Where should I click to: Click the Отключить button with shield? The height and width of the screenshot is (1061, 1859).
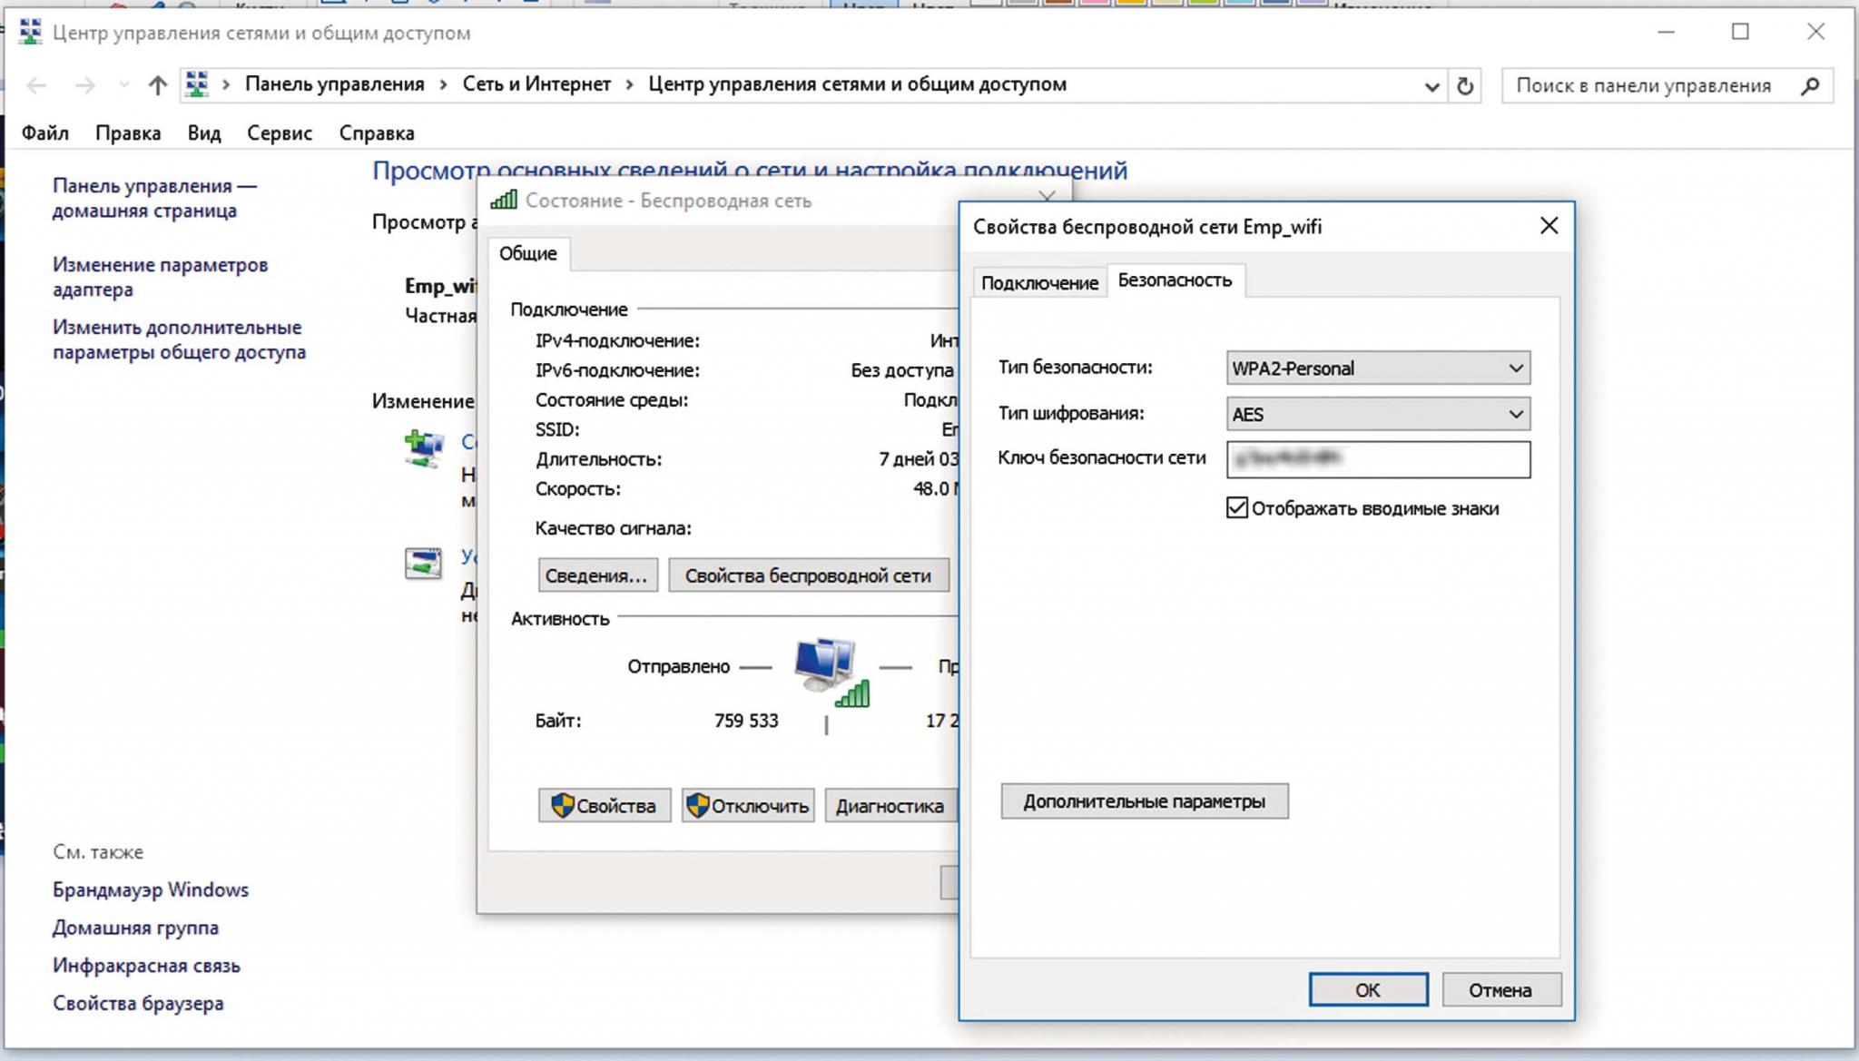[x=748, y=806]
